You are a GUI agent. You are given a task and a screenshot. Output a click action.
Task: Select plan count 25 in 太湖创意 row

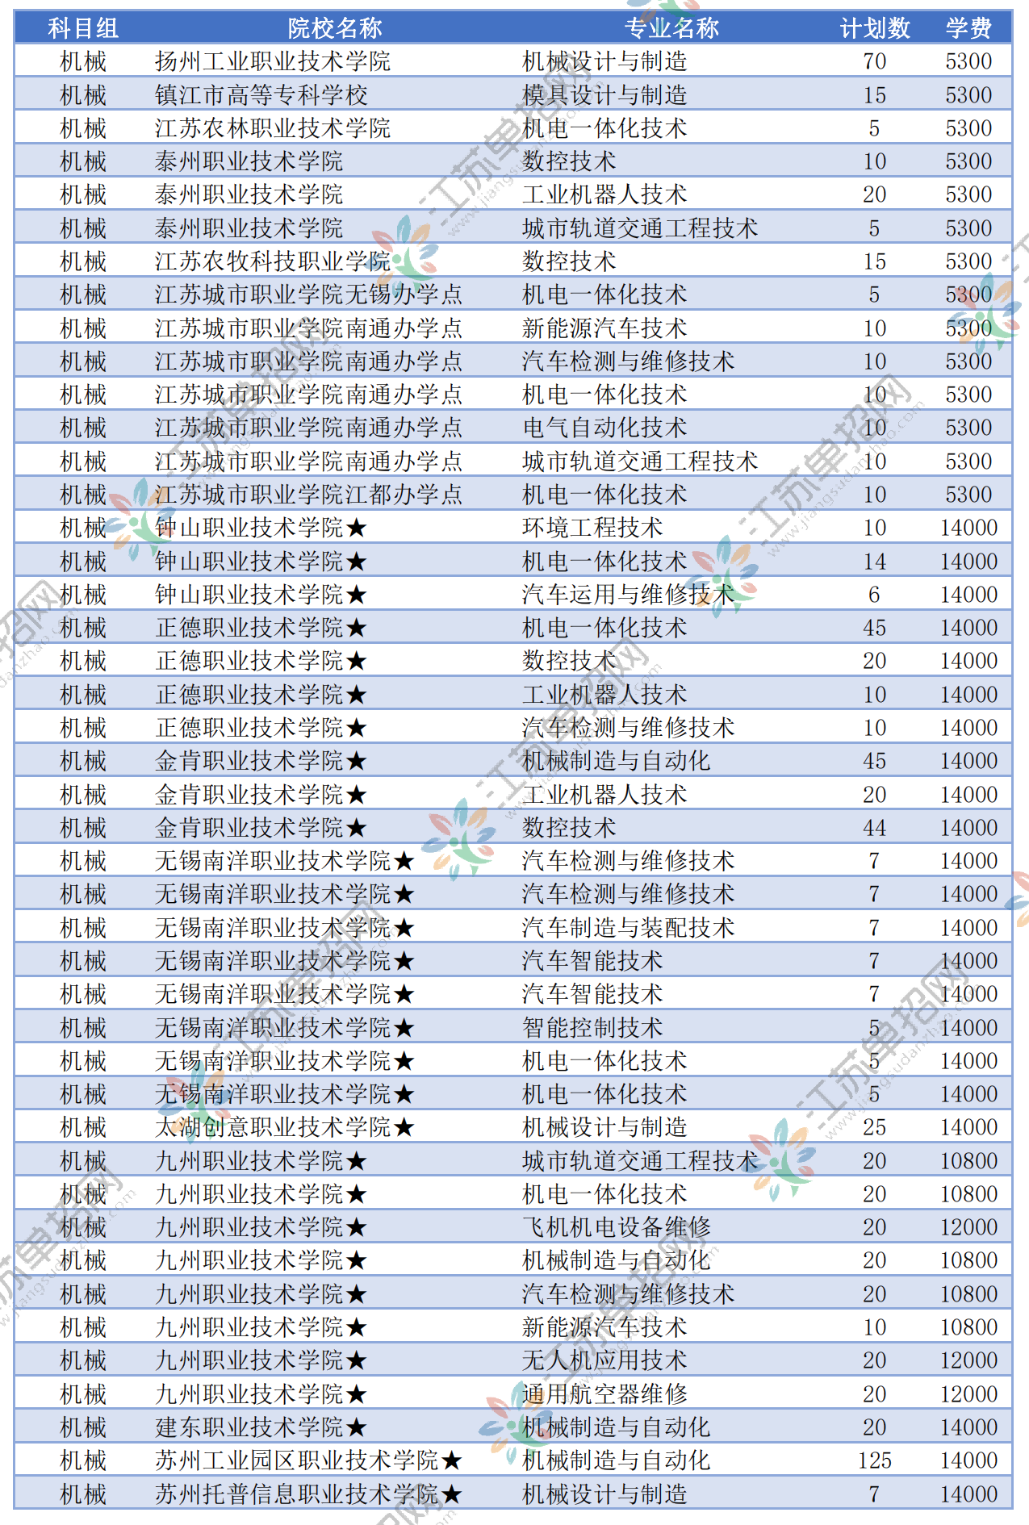(x=875, y=1127)
